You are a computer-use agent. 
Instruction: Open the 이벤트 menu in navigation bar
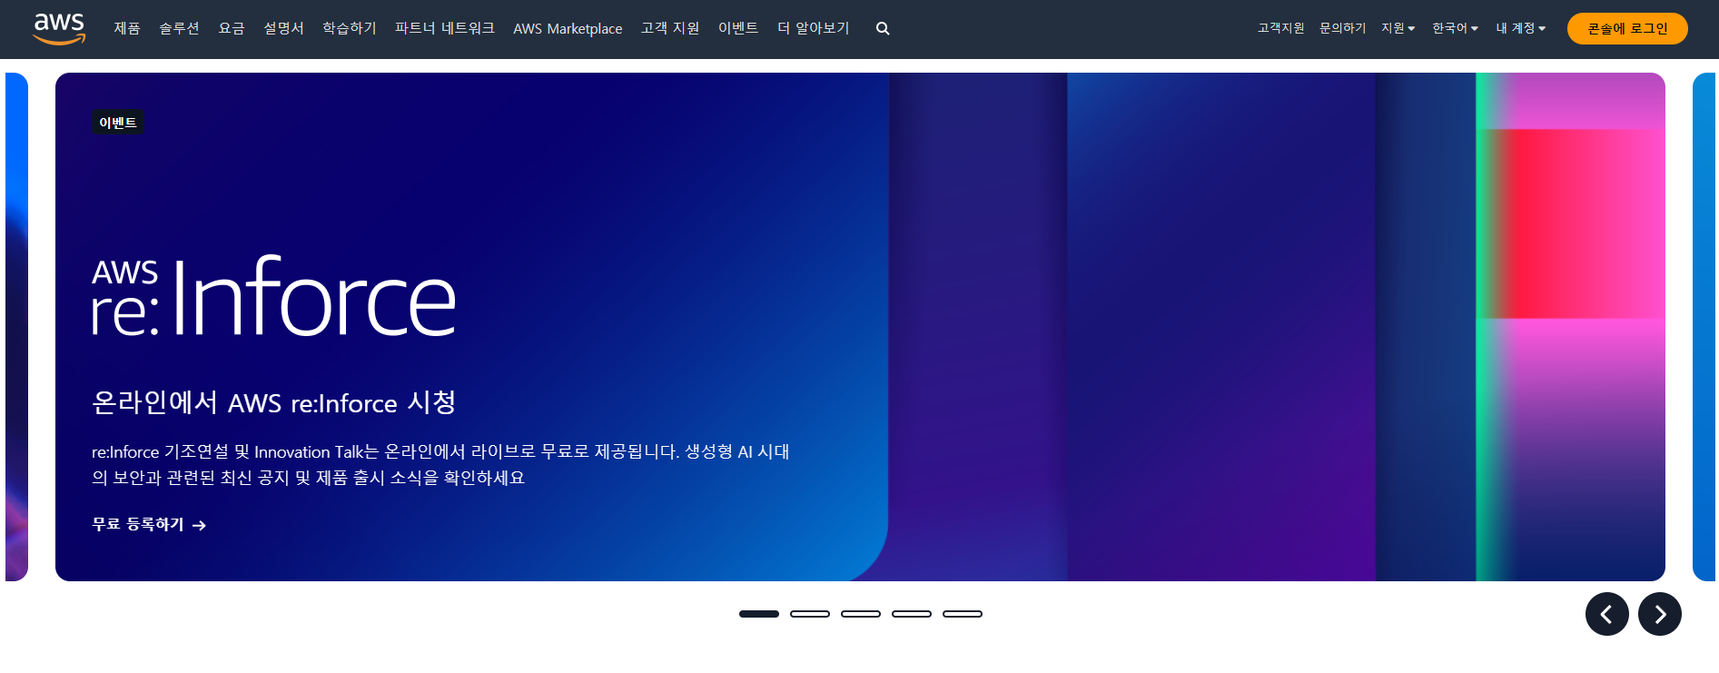click(738, 29)
